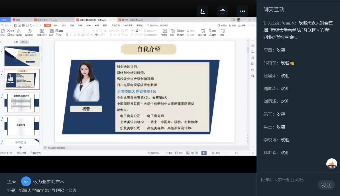Viewport: 340px width, 196px height.
Task: Open the three-dots more options in the live stream
Action: click(x=242, y=11)
